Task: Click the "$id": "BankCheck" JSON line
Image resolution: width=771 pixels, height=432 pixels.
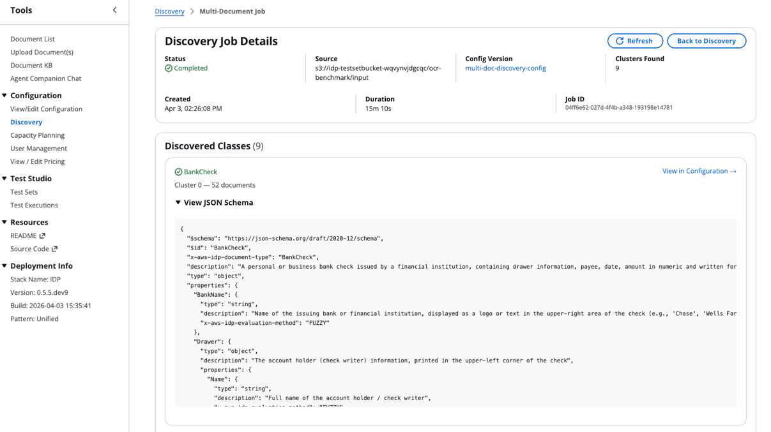Action: point(220,248)
